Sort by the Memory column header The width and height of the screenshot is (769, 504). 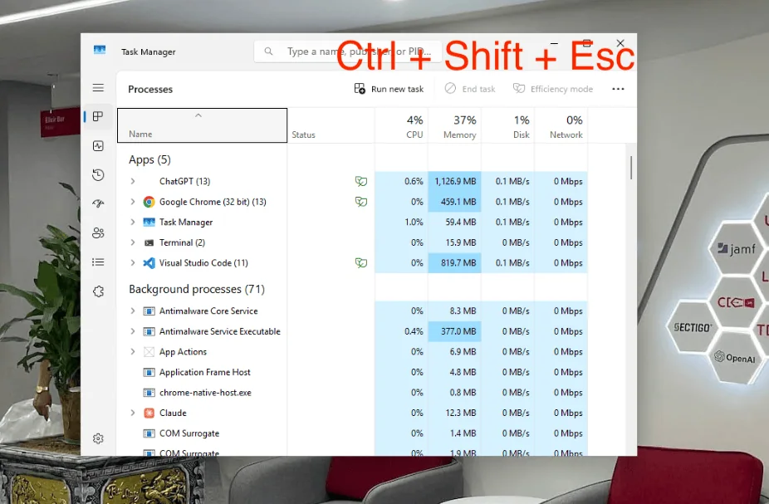(454, 125)
